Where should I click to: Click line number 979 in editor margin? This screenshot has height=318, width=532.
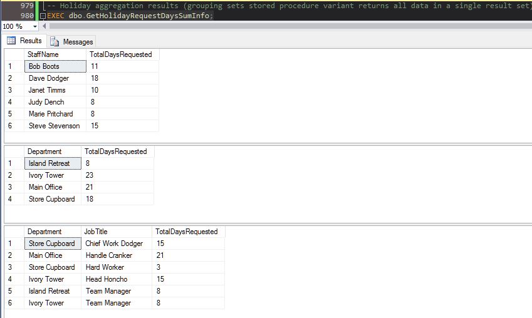click(26, 6)
